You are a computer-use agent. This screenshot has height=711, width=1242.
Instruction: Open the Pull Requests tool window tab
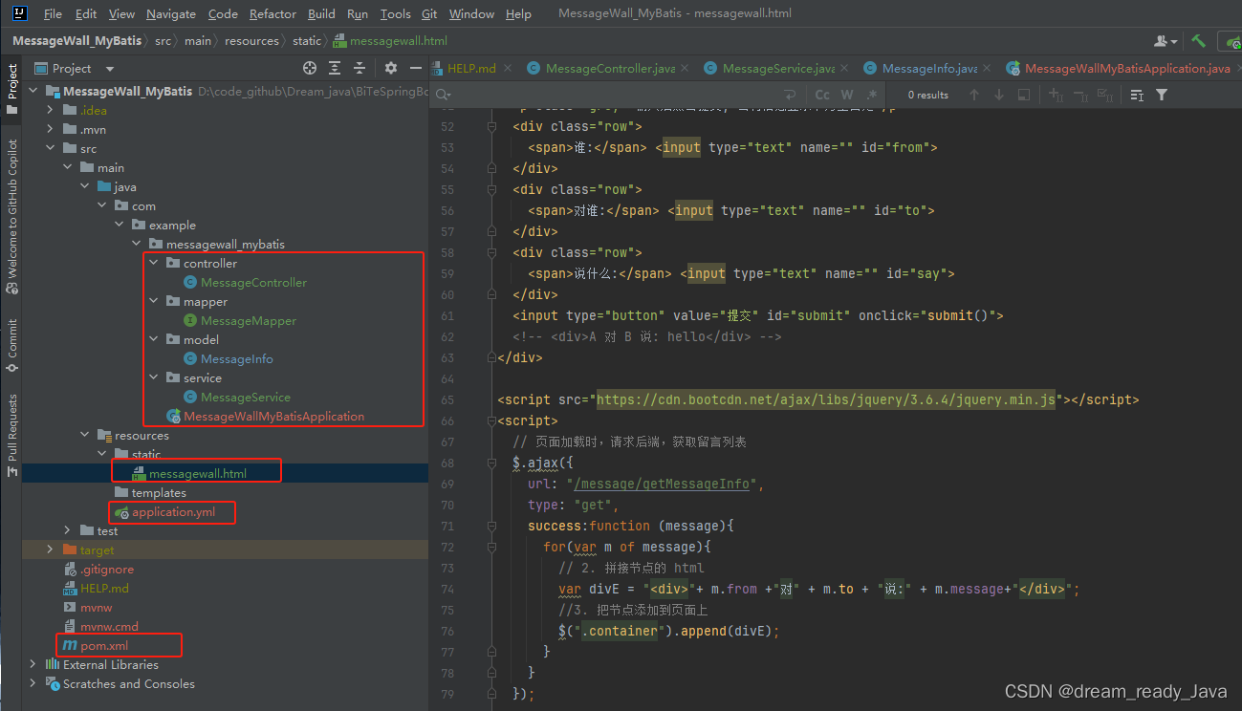[x=12, y=435]
